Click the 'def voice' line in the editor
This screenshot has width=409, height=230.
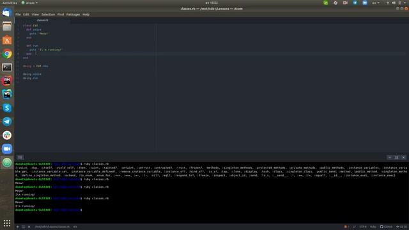34,29
